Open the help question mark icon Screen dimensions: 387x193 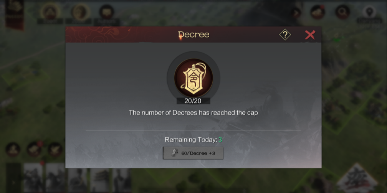tap(285, 35)
